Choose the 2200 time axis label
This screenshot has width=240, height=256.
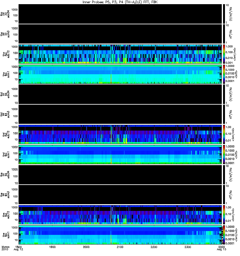point(154,247)
